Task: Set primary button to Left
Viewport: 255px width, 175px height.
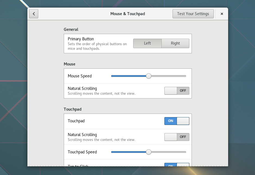Action: 147,43
